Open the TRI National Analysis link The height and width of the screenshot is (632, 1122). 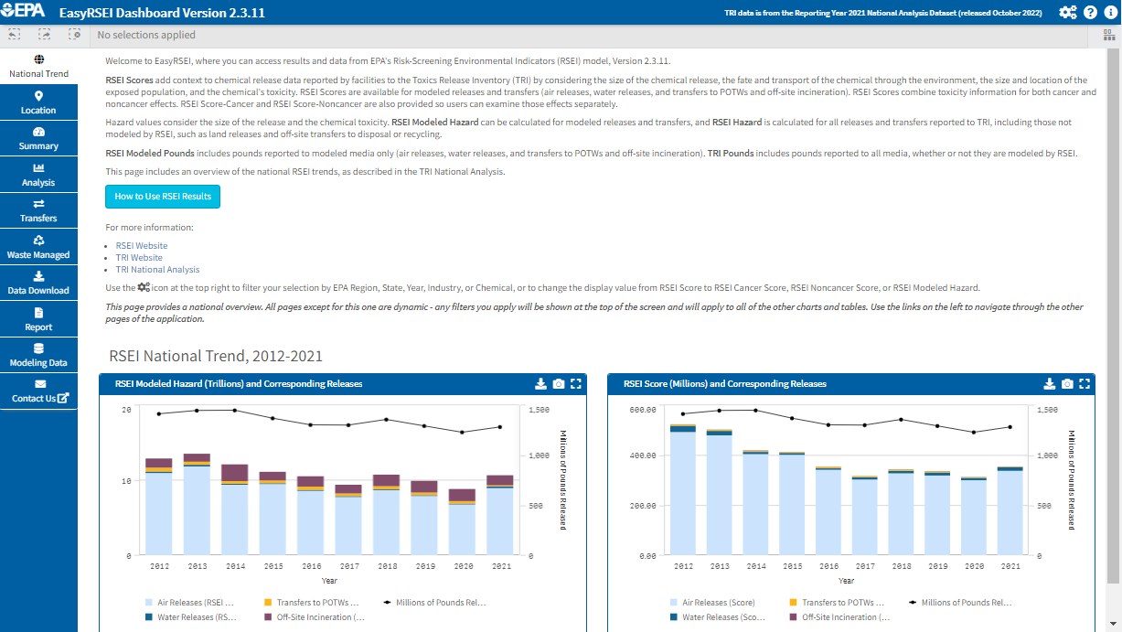pyautogui.click(x=157, y=270)
